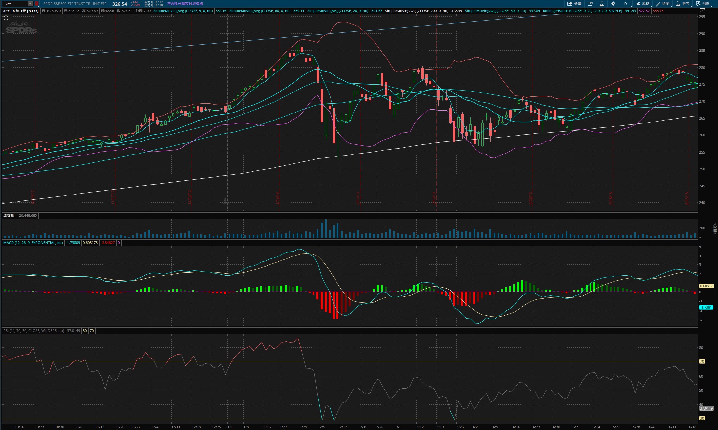Open the D timeframe dropdown
The height and width of the screenshot is (430, 718).
tap(626, 4)
